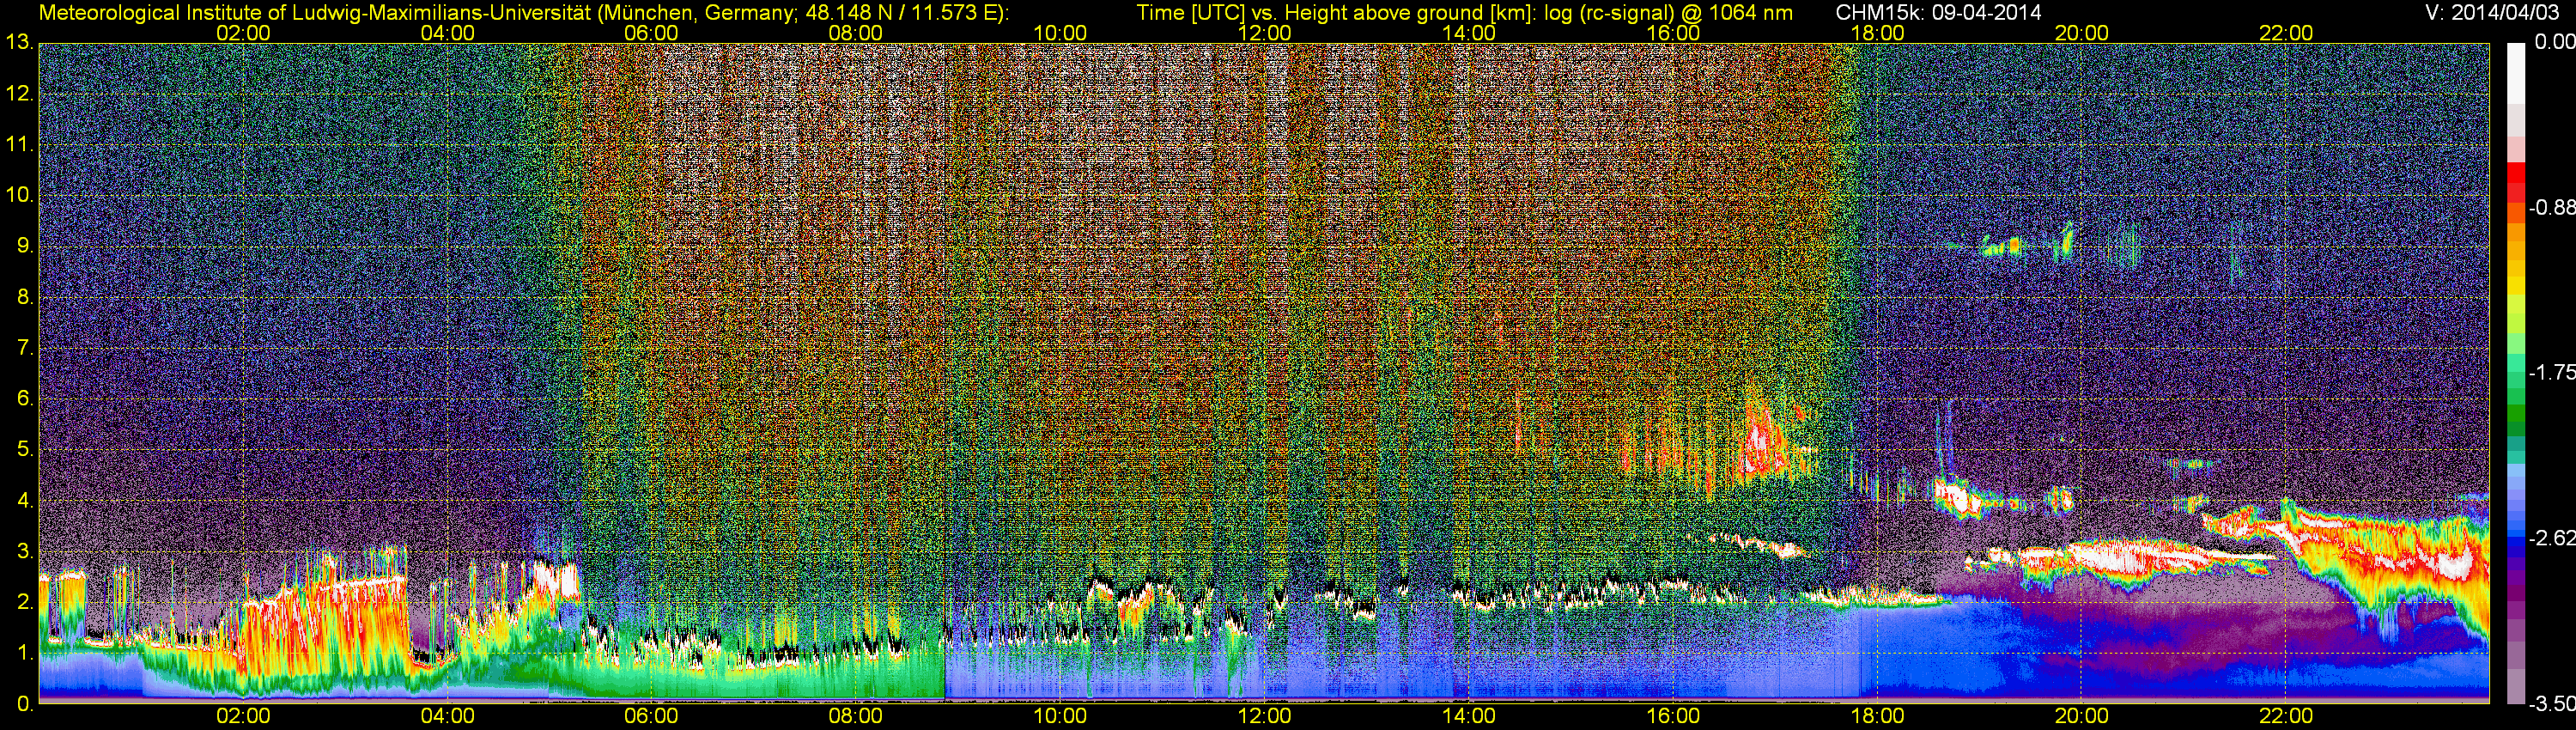The image size is (2576, 730).
Task: Click the height axis label '7.'
Action: click(24, 348)
